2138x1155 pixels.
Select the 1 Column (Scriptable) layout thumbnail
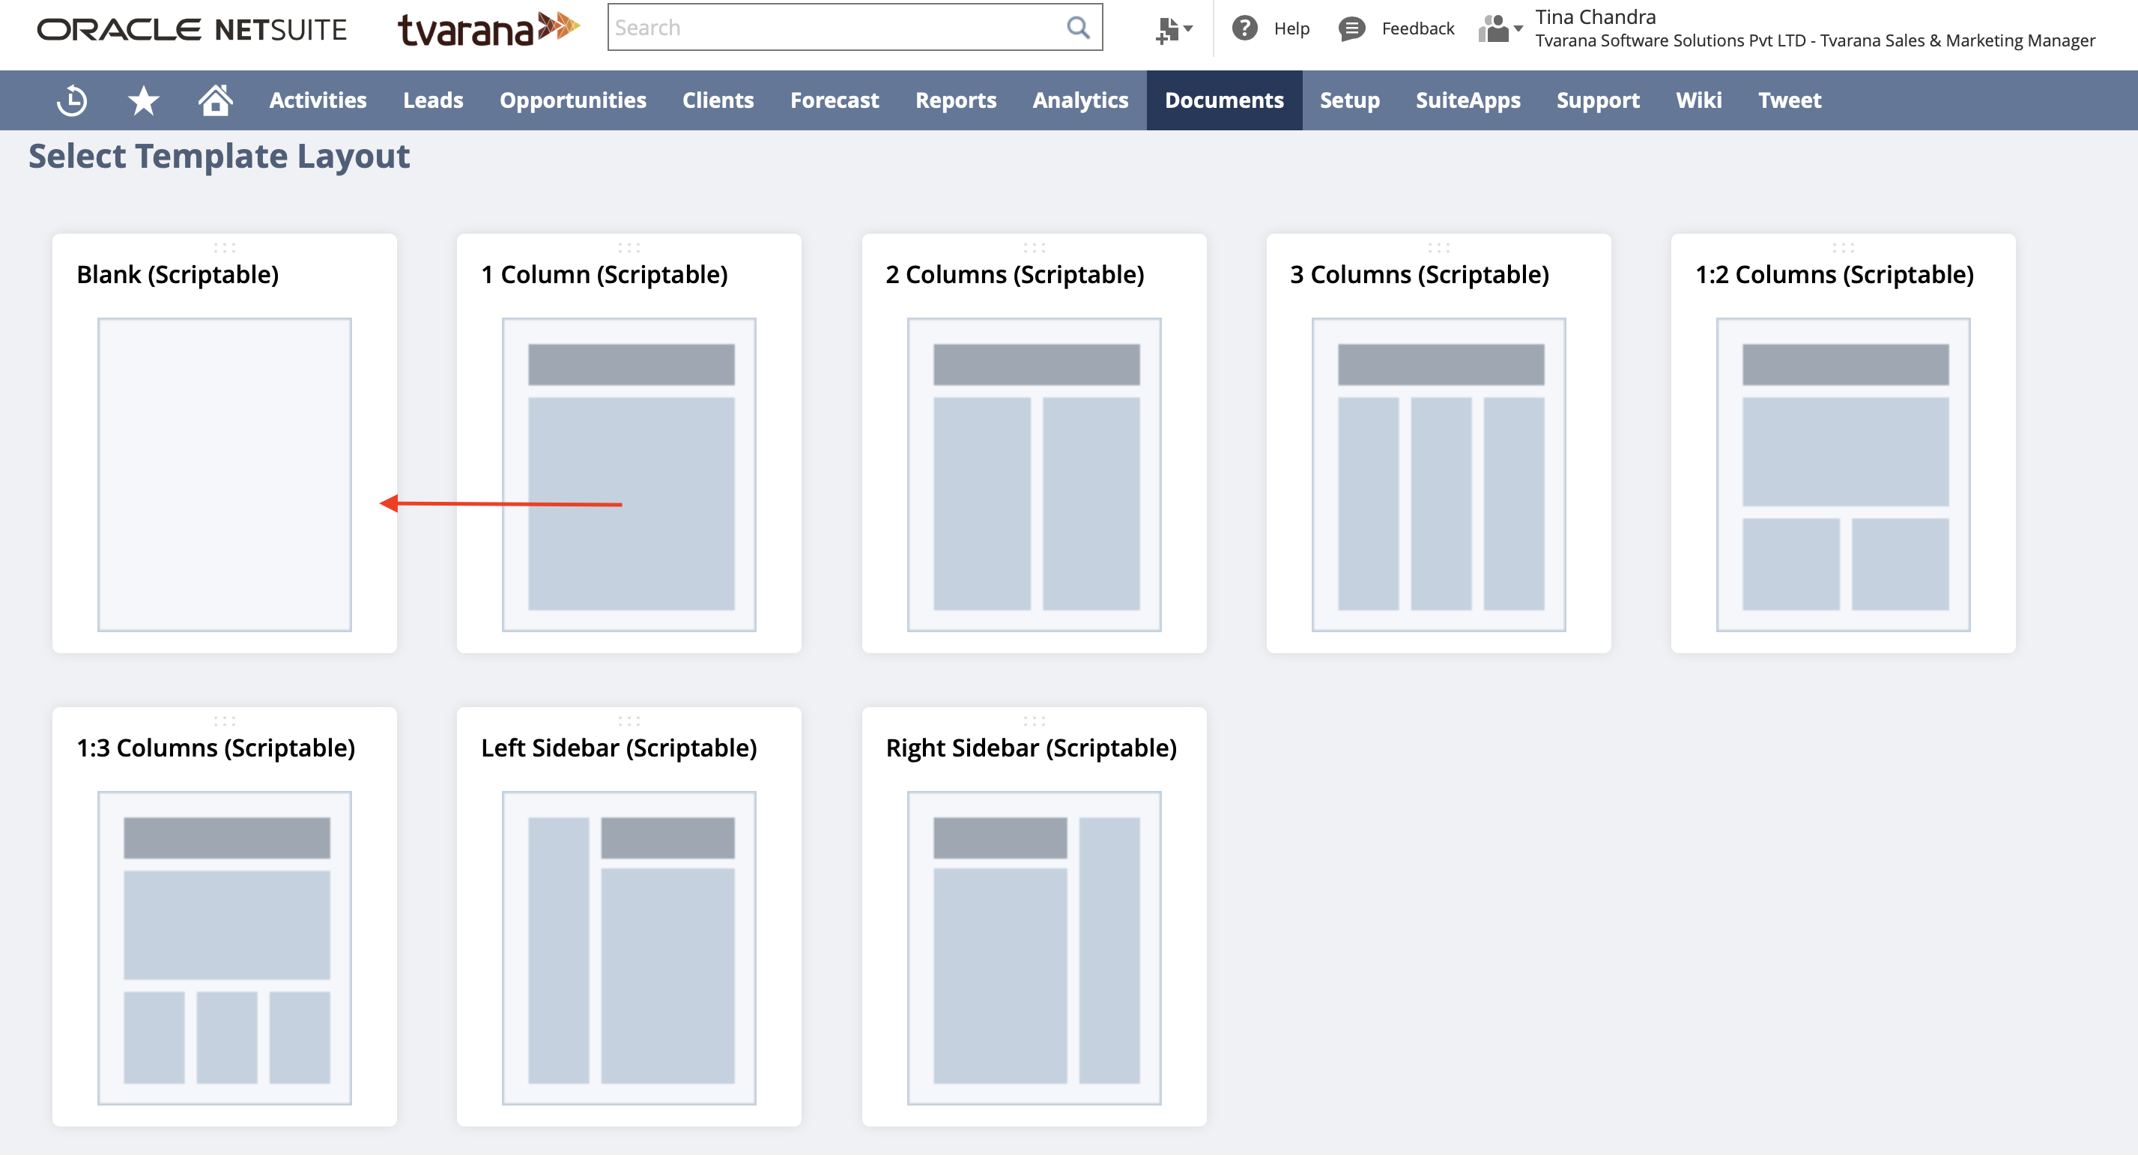629,475
